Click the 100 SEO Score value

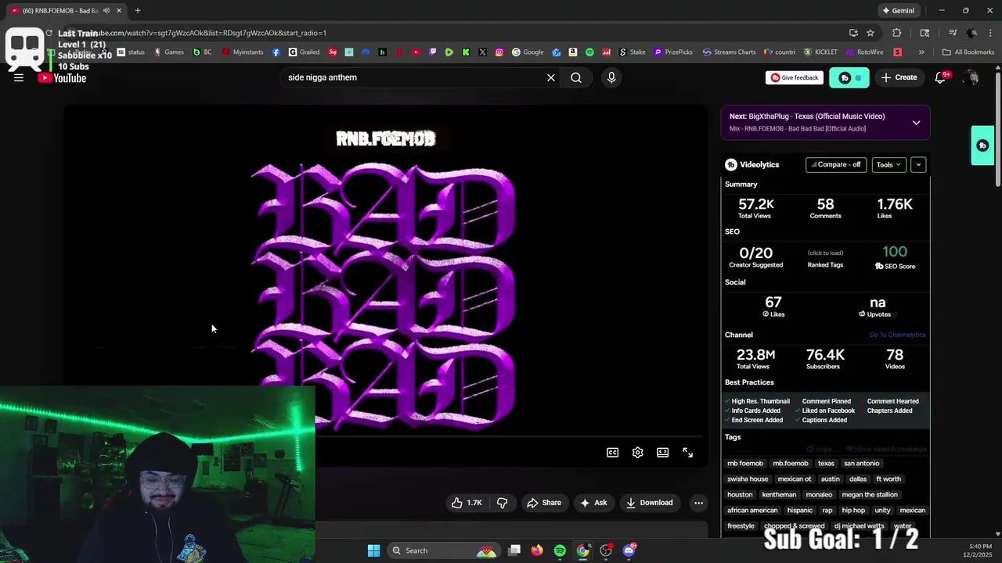coord(895,252)
